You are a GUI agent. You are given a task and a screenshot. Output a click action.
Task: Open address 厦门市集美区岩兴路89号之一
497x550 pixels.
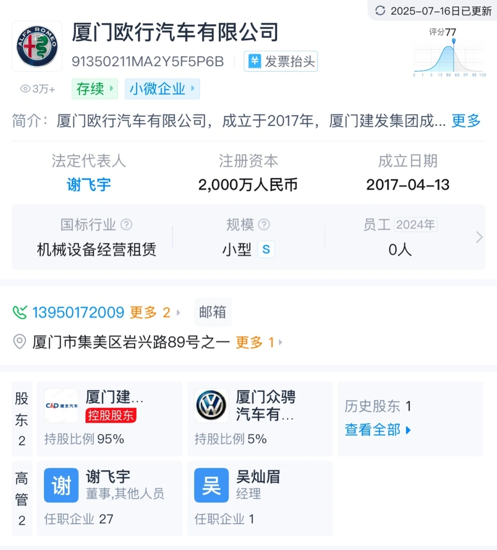click(x=131, y=342)
